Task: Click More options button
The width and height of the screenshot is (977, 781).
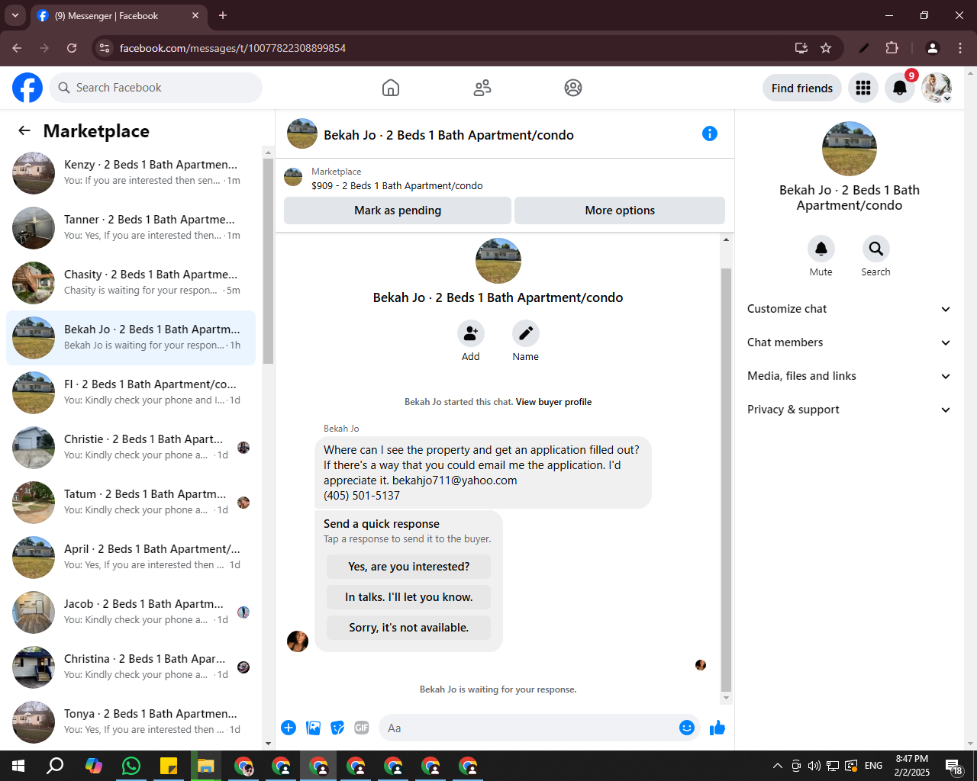Action: pyautogui.click(x=620, y=211)
